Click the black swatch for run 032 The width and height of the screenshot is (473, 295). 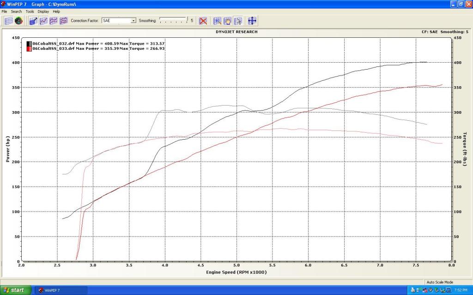29,44
